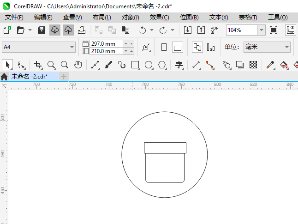This screenshot has width=298, height=224.
Task: Select the Interactive Fill bucket tool
Action: tap(284, 65)
